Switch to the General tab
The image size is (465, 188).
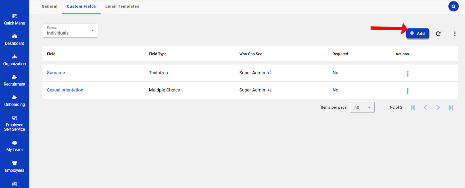[x=49, y=7]
